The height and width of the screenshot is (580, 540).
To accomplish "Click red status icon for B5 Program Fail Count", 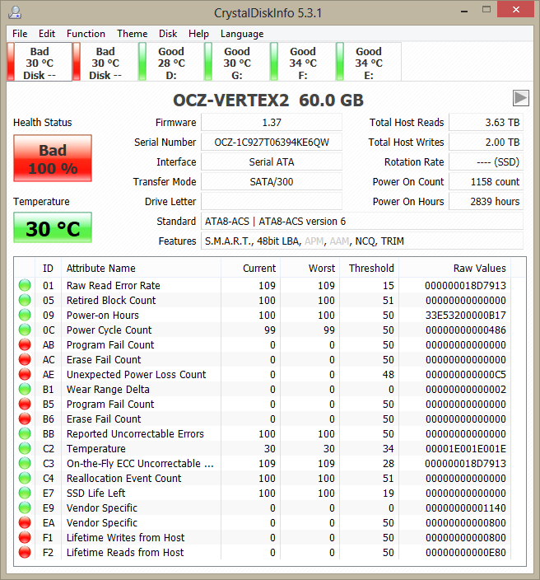I will (25, 404).
